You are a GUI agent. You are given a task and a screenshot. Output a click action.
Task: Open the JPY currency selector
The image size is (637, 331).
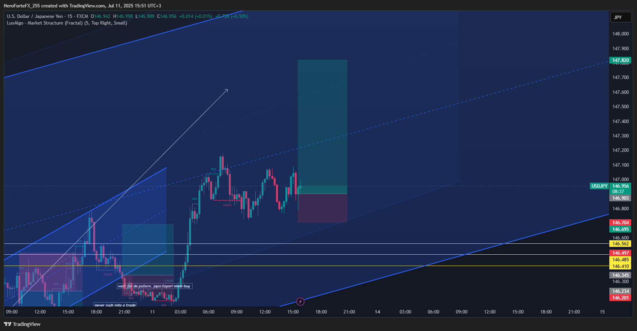[621, 17]
